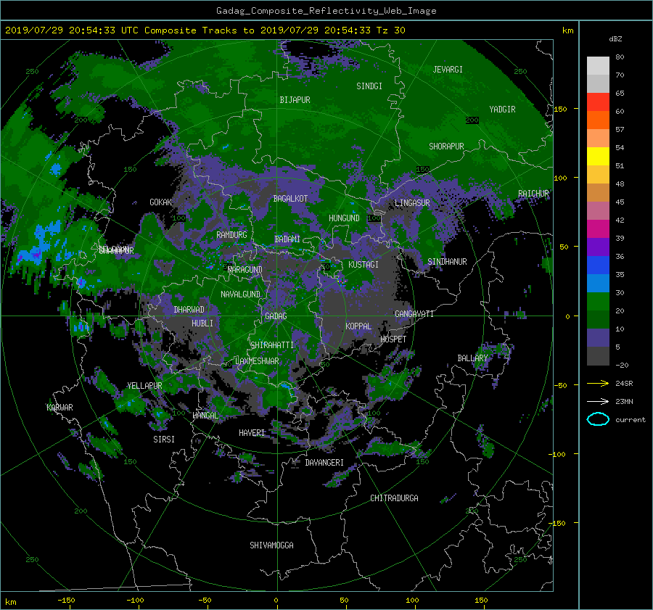
Task: Click the 150 right axis tick label
Action: 561,109
